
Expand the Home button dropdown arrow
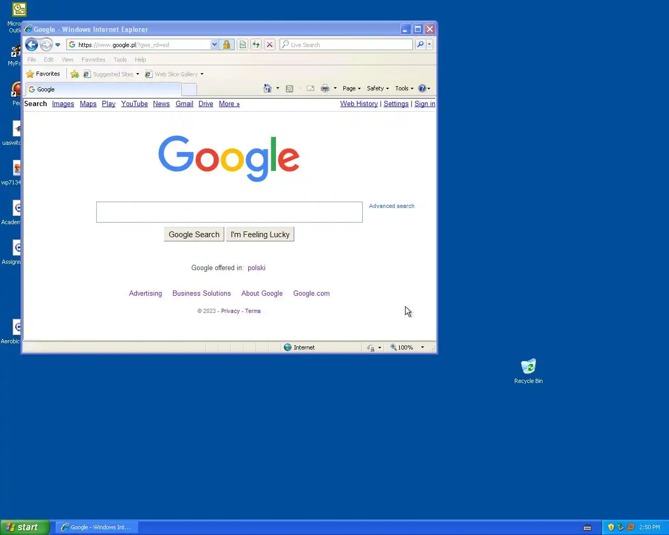(x=278, y=88)
